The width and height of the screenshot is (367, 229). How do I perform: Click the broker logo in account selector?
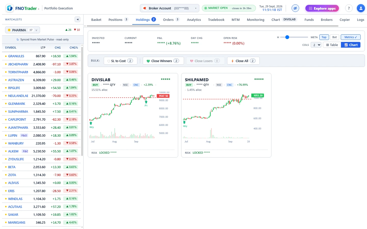tap(145, 8)
